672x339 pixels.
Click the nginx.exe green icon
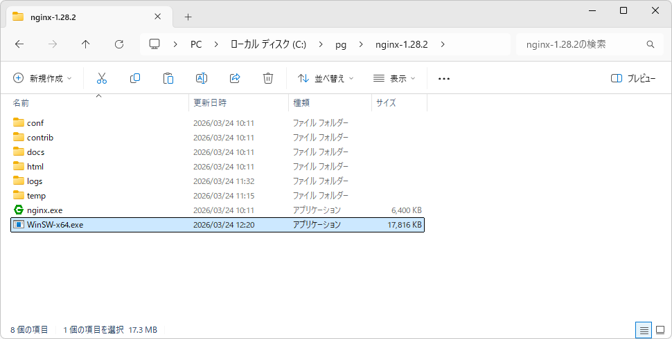coord(19,210)
